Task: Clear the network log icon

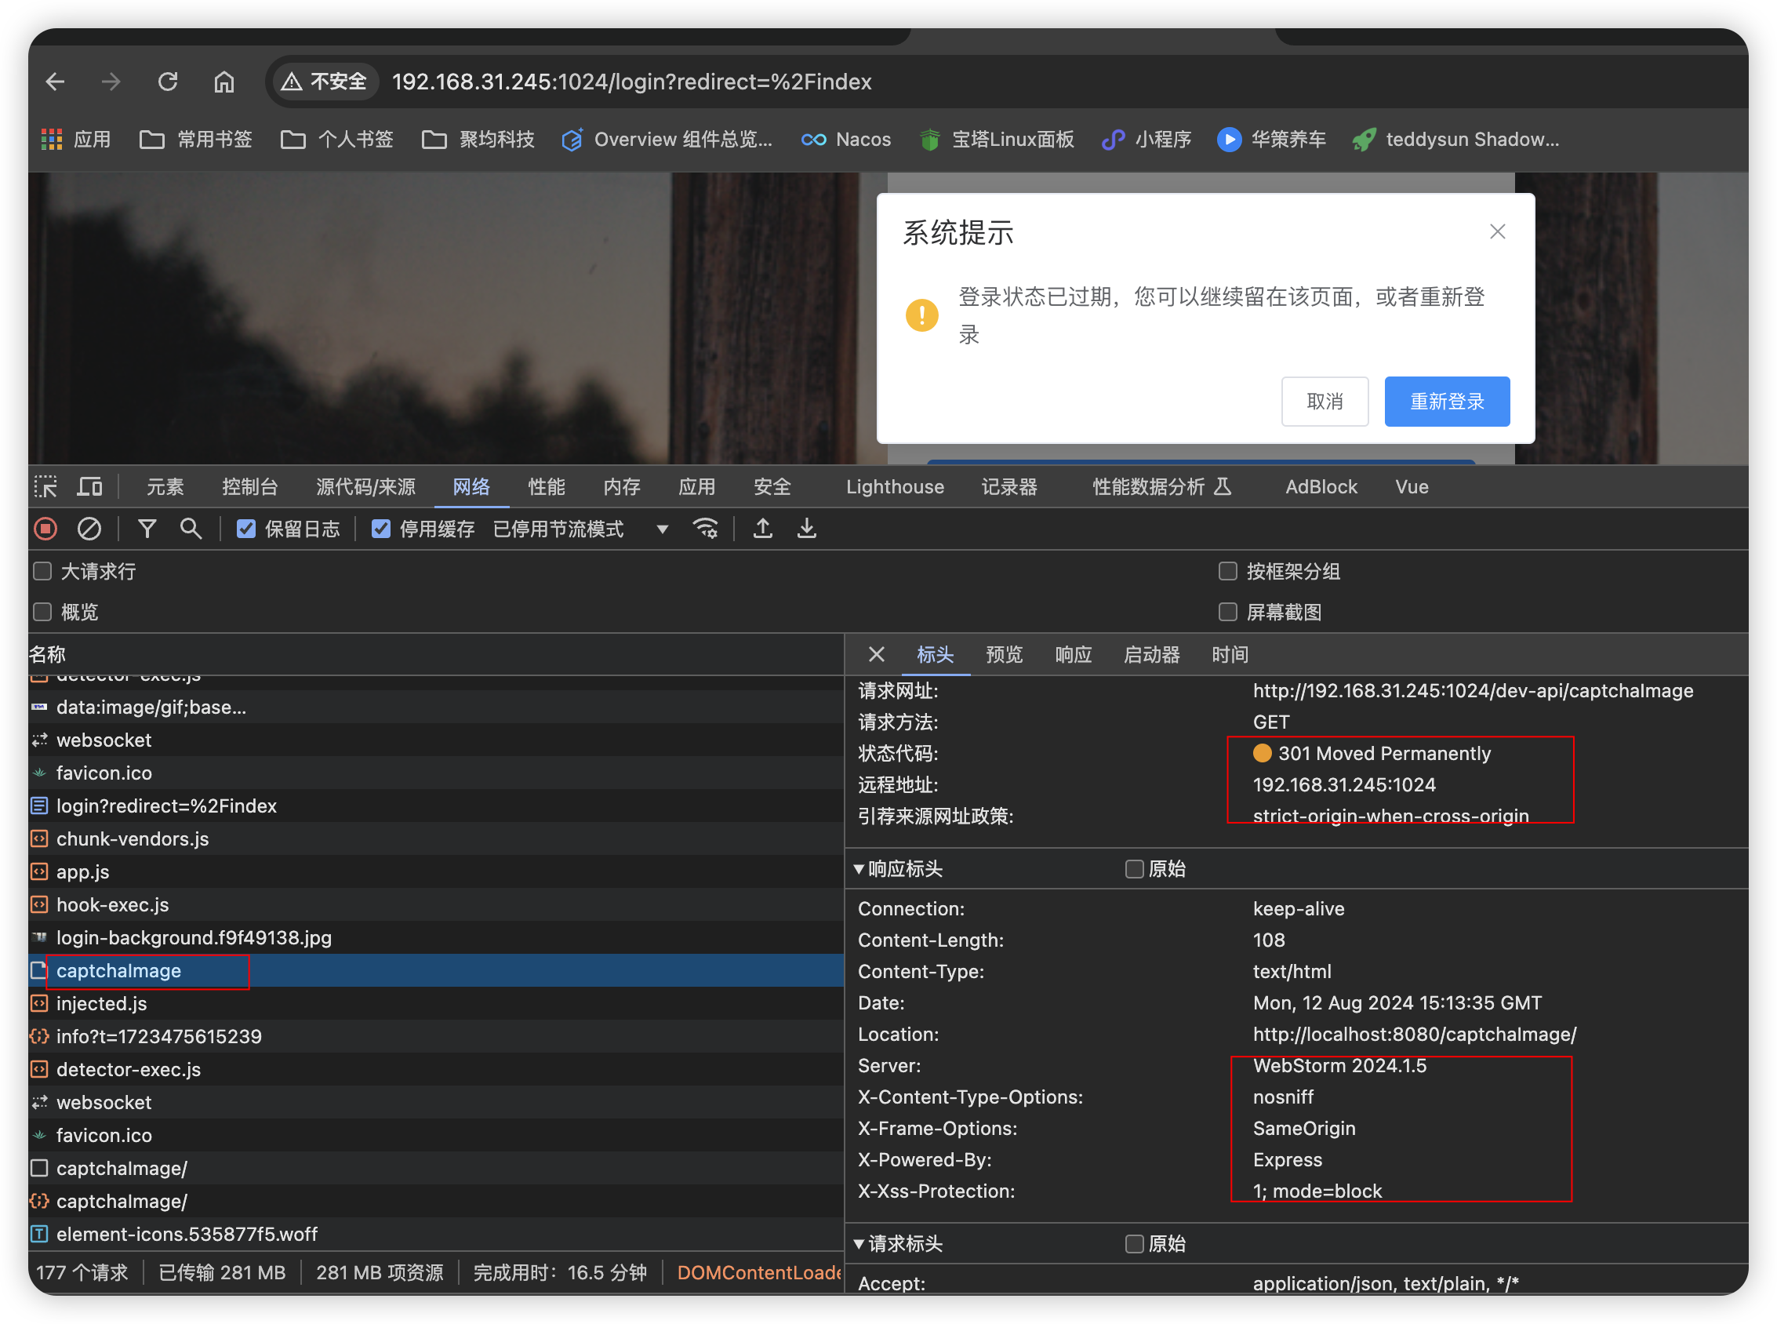Action: (x=89, y=529)
